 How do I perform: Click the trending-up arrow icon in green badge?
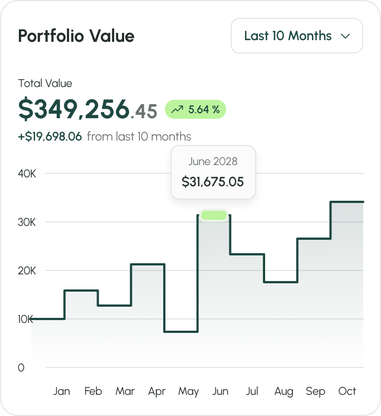(x=177, y=110)
